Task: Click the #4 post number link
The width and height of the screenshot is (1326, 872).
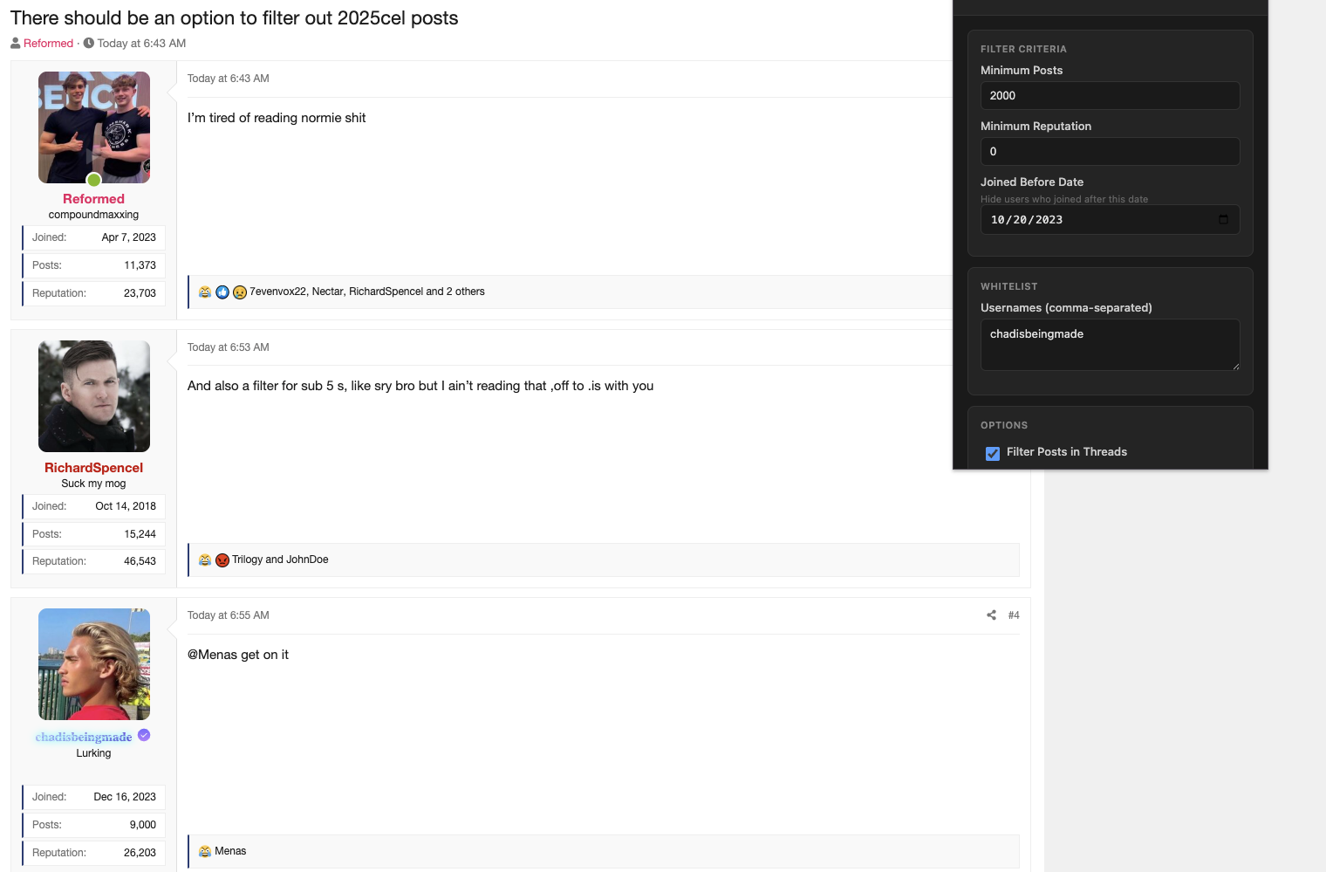Action: coord(1014,615)
